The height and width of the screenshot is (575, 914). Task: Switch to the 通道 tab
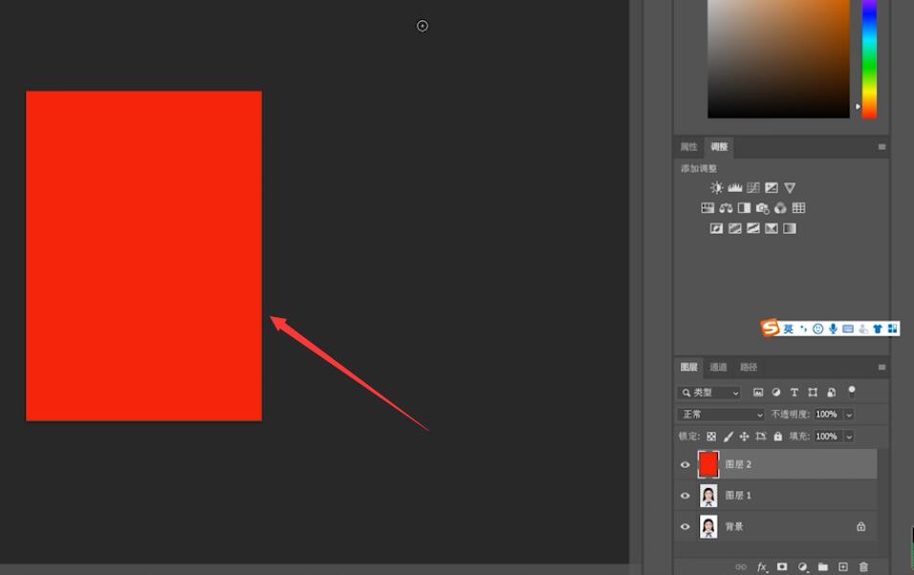pos(718,367)
